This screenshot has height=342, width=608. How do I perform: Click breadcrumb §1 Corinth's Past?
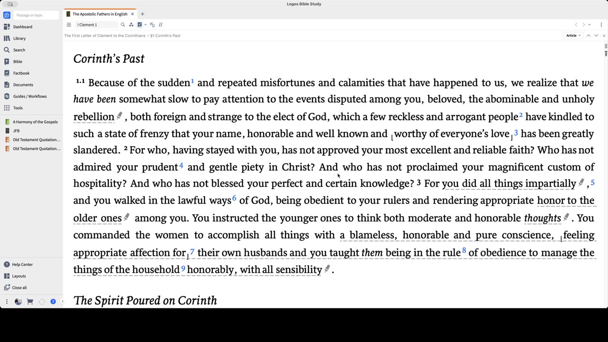click(x=165, y=36)
